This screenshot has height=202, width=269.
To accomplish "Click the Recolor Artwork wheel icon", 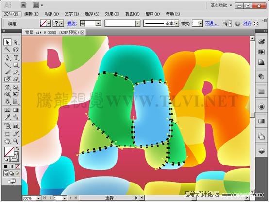I will pyautogui.click(x=237, y=23).
